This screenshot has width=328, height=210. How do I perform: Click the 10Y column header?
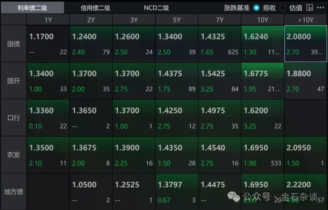coord(262,20)
